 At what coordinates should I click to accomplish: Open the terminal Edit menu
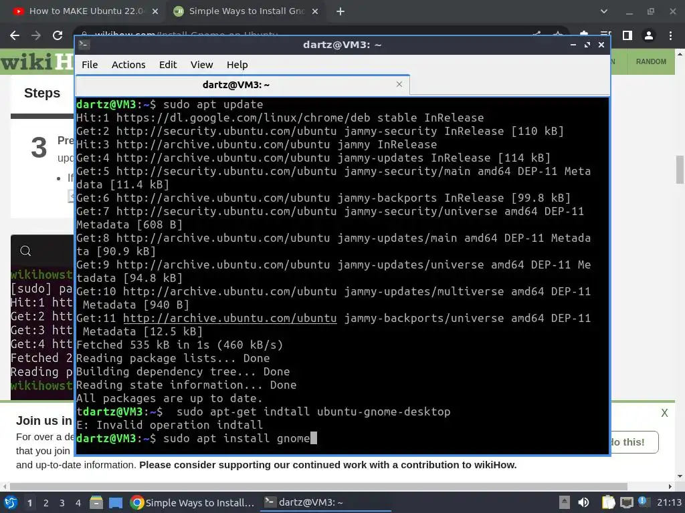pos(168,65)
